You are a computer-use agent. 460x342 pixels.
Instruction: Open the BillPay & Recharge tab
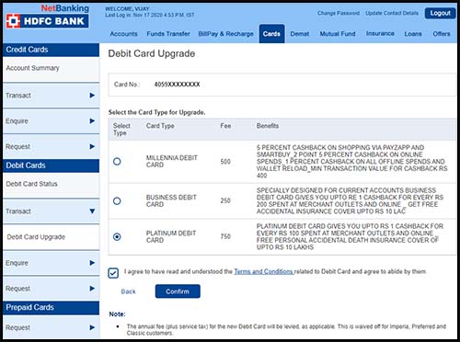pos(225,34)
